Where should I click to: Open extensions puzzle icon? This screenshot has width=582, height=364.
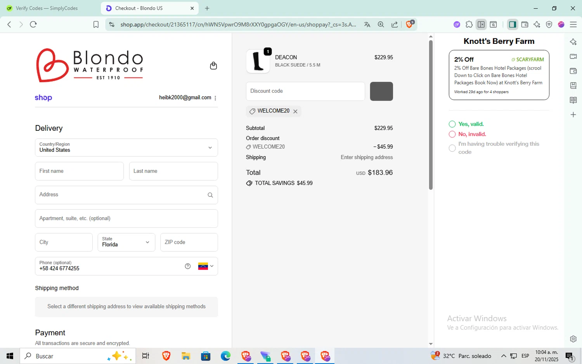coord(469,24)
